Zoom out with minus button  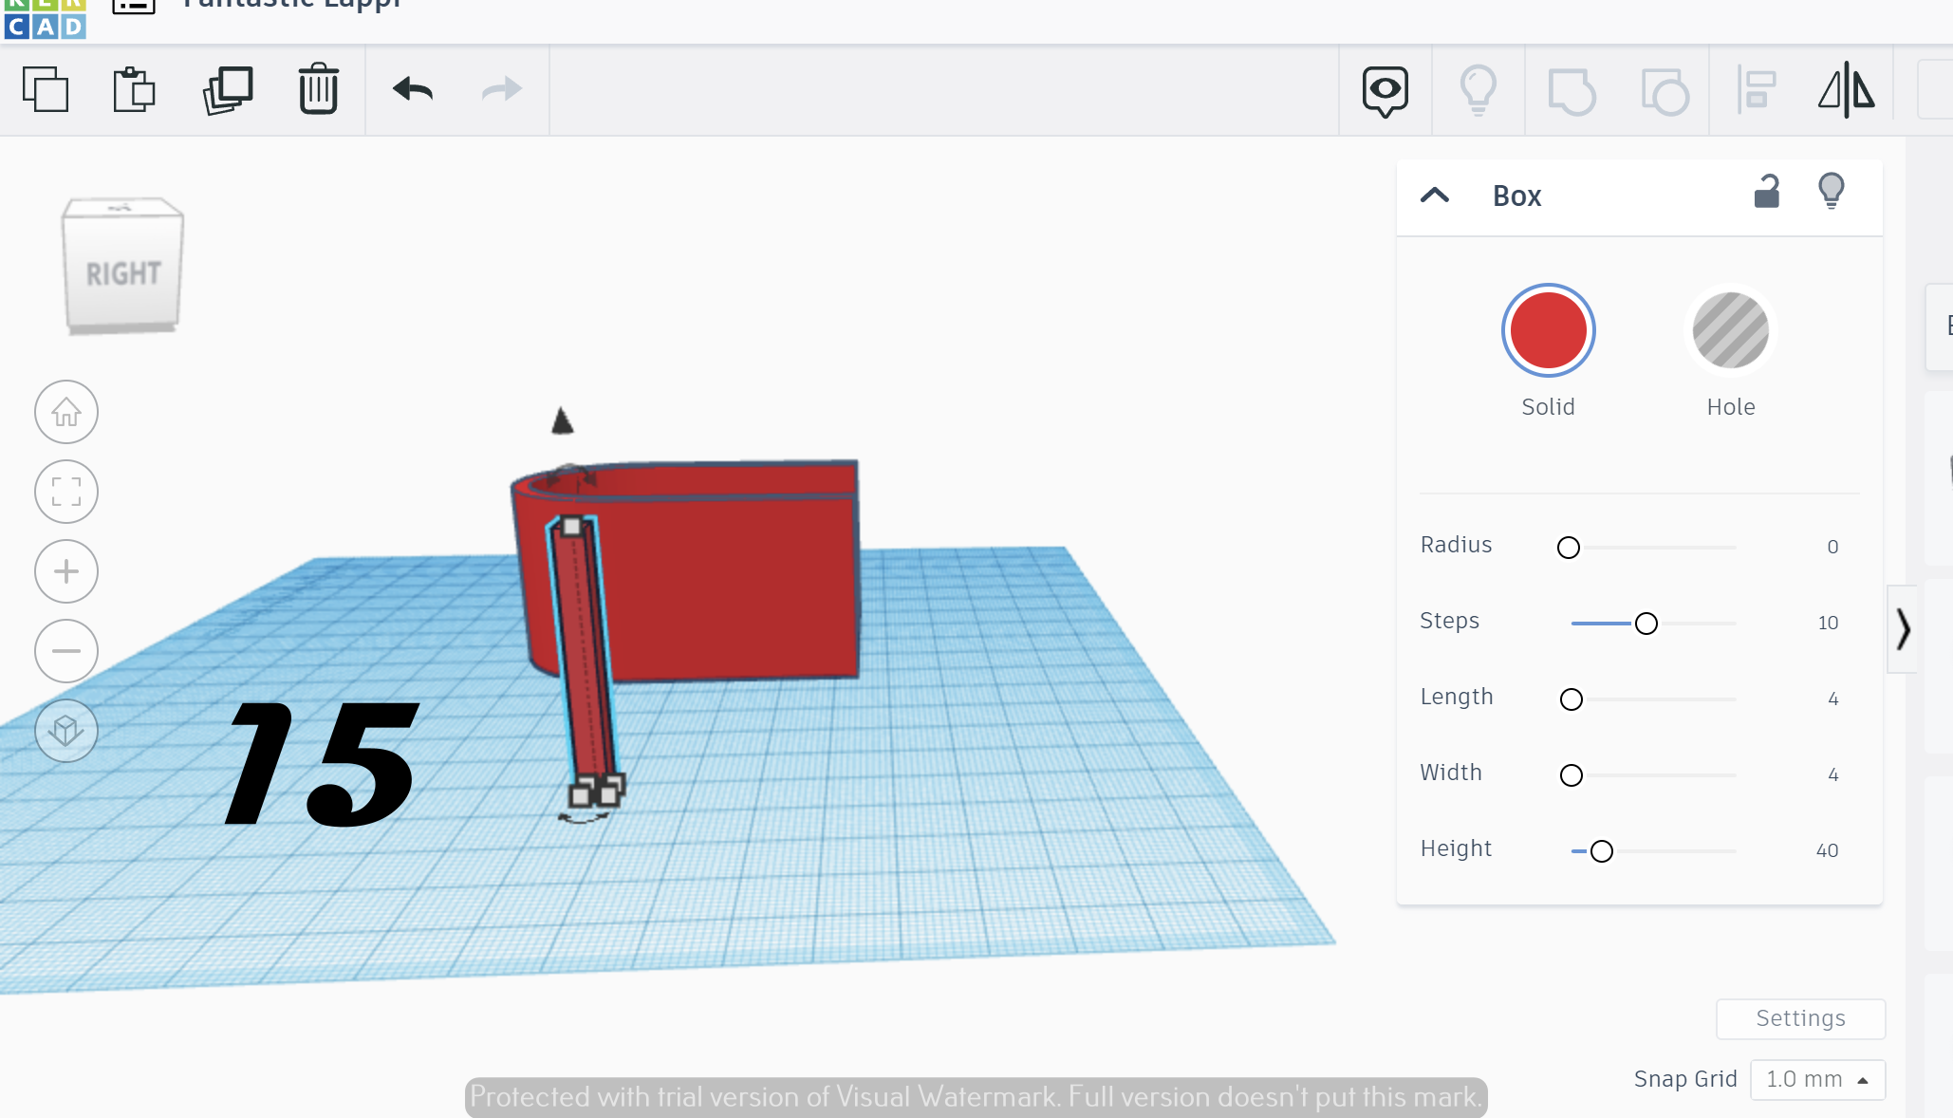click(x=66, y=651)
